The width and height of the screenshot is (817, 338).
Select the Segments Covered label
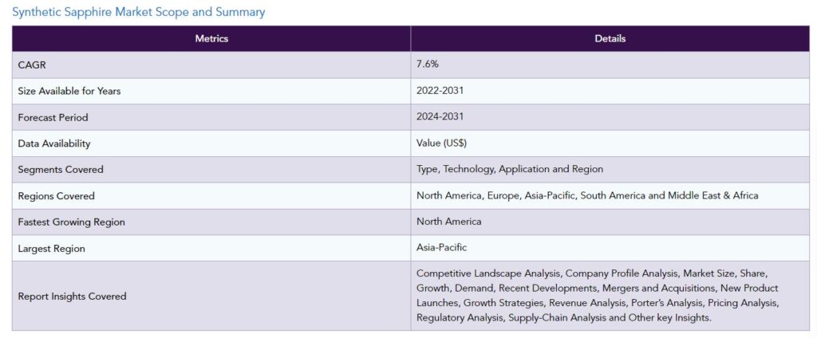pos(61,170)
